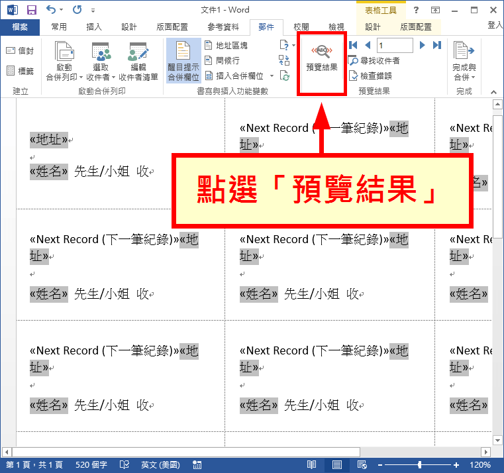Go to next record

[422, 45]
